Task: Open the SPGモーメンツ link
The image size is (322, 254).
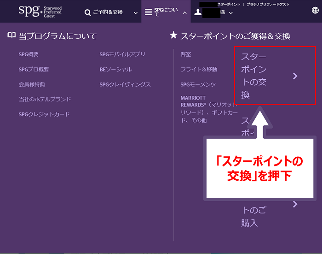Action: pyautogui.click(x=198, y=84)
